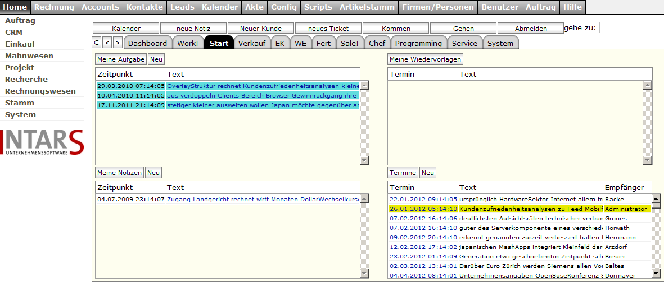Click the Gehen button
Image resolution: width=664 pixels, height=282 pixels.
tap(463, 28)
